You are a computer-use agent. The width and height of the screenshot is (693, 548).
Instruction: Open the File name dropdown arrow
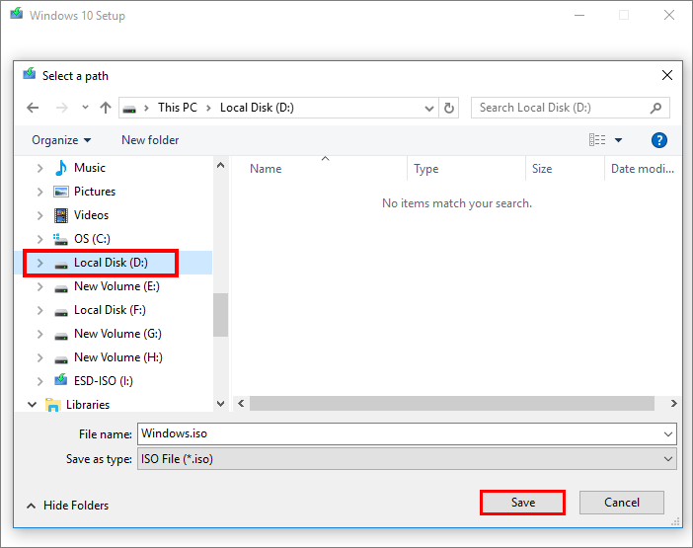(668, 434)
